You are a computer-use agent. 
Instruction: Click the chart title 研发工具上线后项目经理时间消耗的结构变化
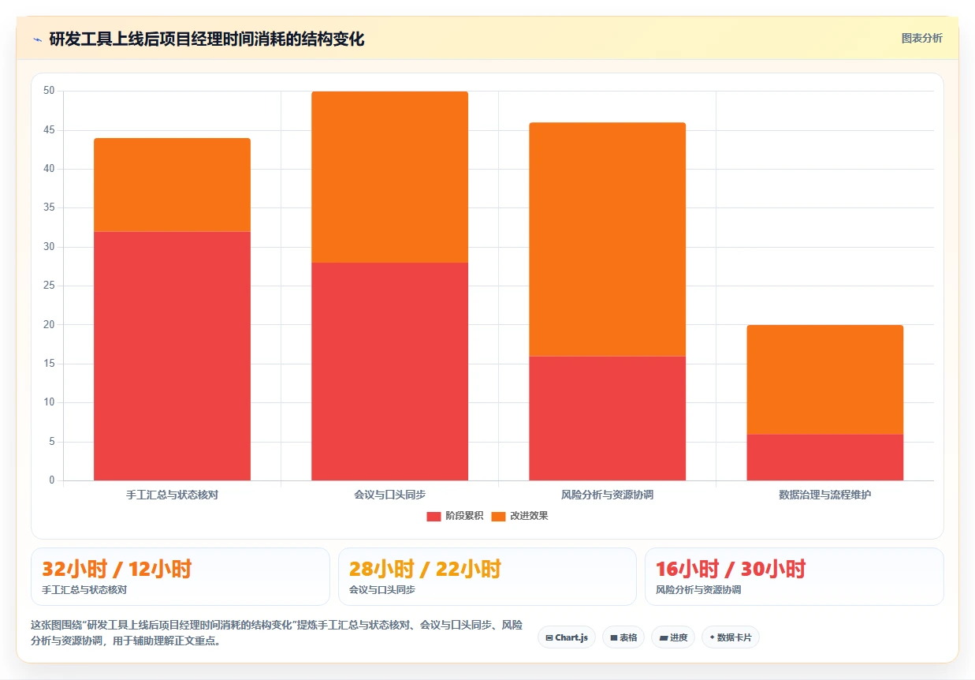tap(207, 39)
